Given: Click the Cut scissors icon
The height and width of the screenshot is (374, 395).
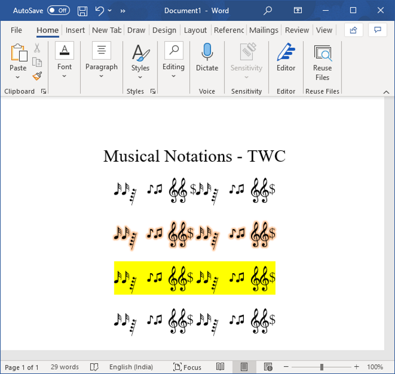Looking at the screenshot, I should point(37,48).
